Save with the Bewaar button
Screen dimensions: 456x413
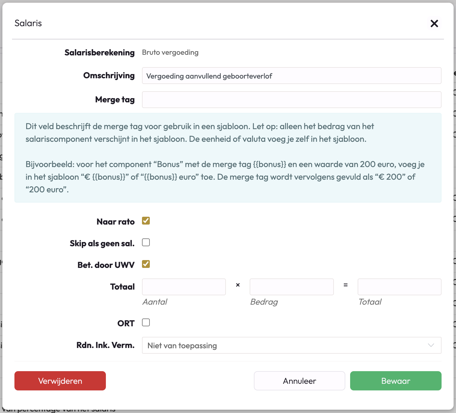pos(396,381)
